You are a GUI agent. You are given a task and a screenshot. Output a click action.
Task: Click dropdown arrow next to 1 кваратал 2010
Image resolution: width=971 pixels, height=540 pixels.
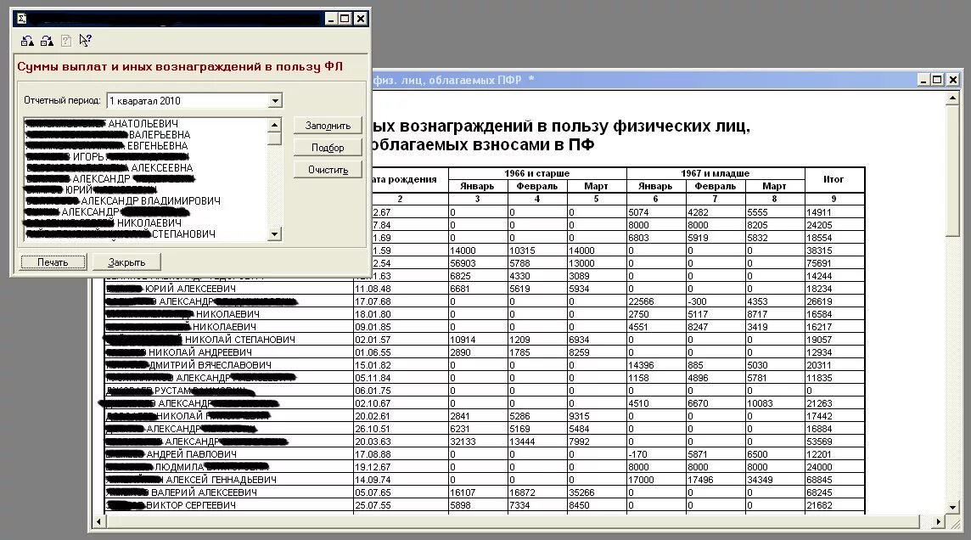coord(275,101)
